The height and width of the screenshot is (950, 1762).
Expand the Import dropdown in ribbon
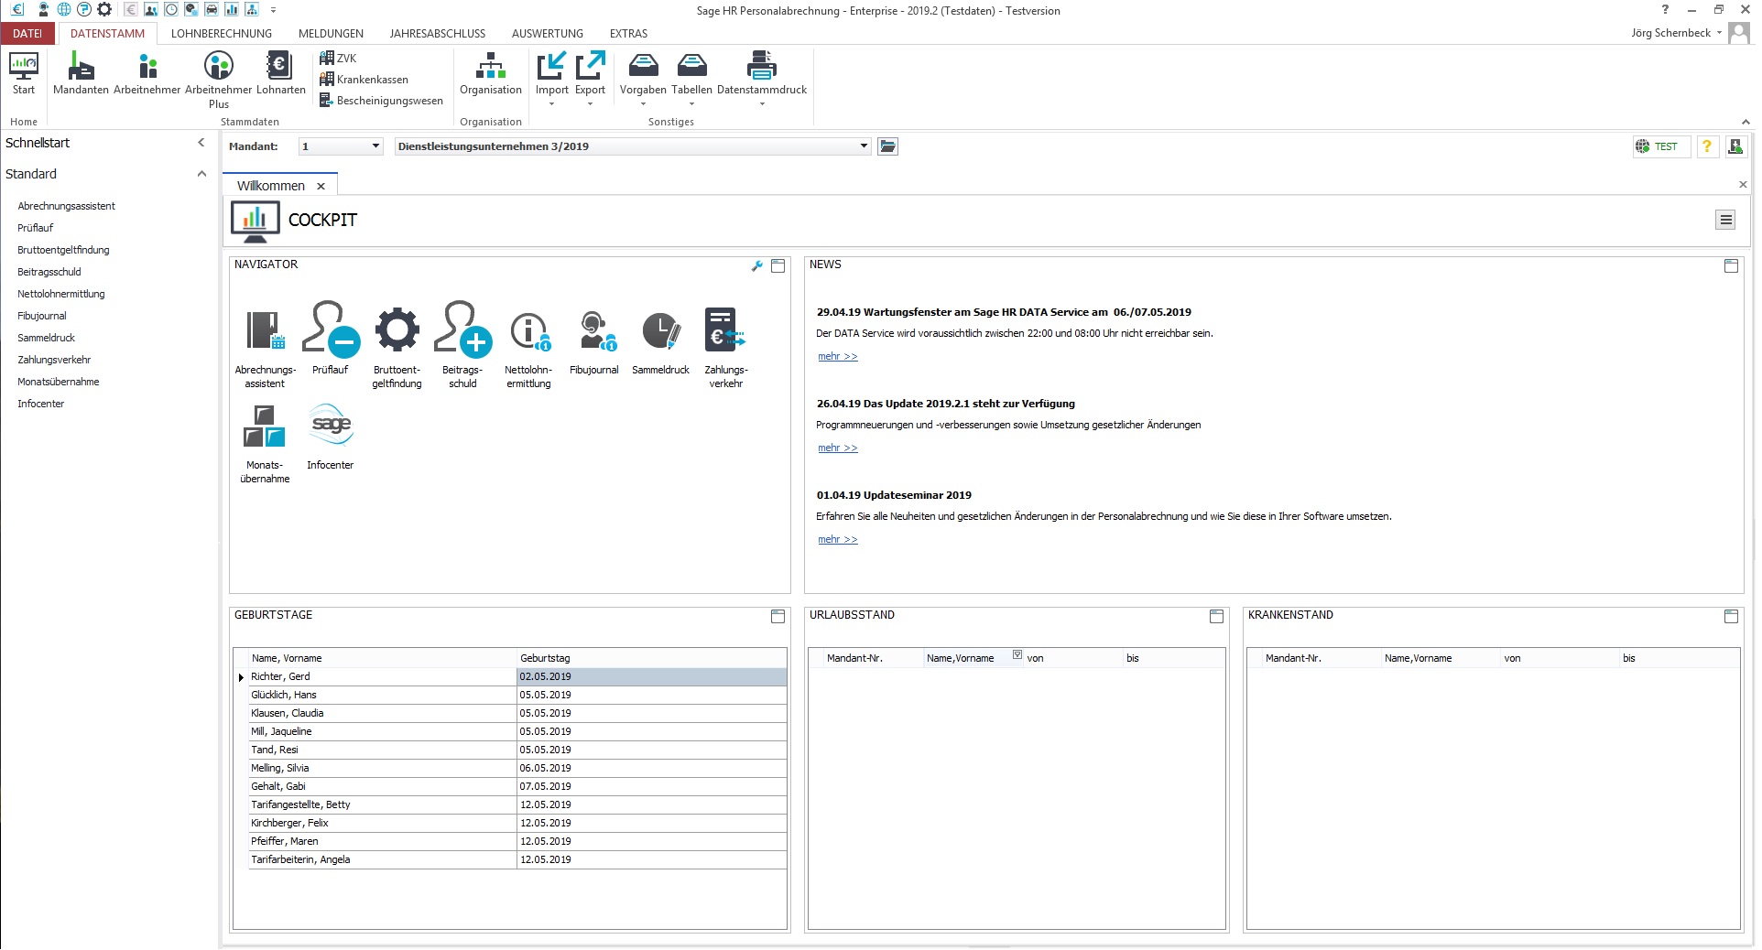[551, 104]
